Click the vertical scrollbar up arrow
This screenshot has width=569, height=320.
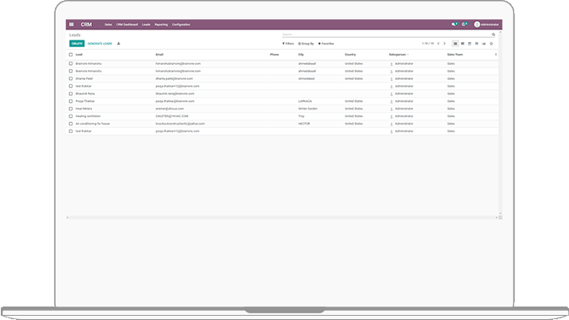(501, 33)
